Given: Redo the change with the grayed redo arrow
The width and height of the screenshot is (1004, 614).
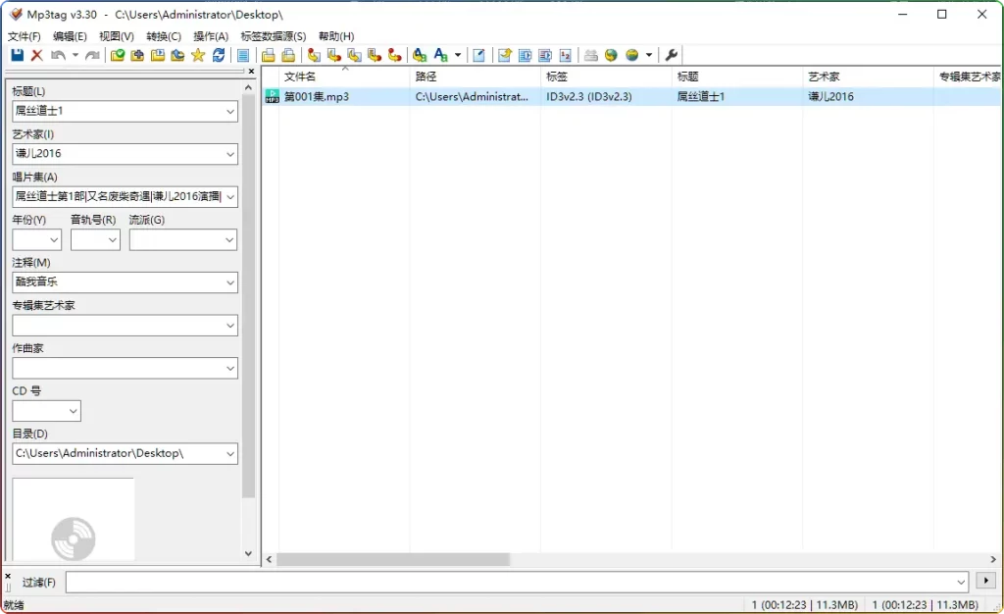Looking at the screenshot, I should tap(92, 55).
